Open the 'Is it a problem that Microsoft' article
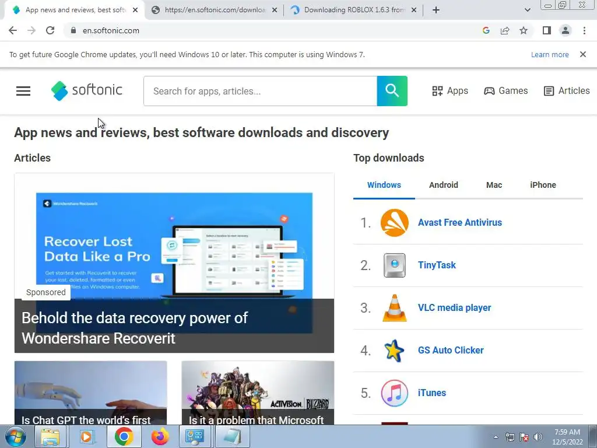The height and width of the screenshot is (448, 597). (258, 393)
